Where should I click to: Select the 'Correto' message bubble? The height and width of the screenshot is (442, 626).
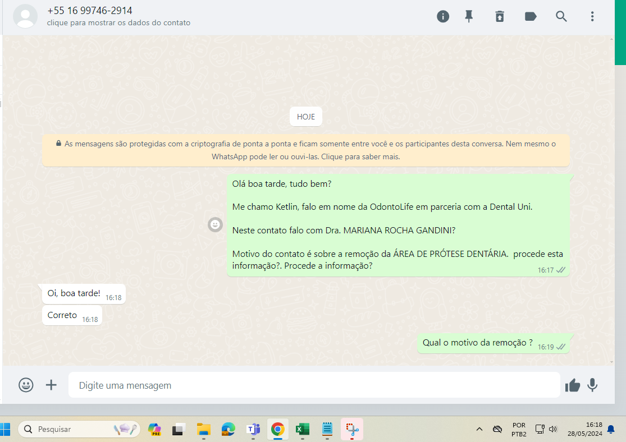click(72, 316)
